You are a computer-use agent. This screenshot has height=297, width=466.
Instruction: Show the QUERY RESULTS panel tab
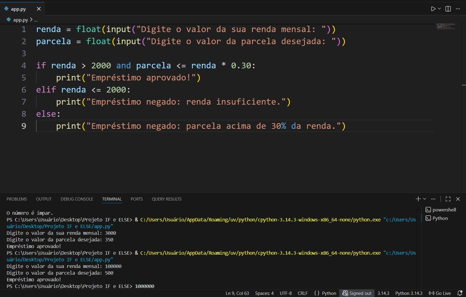166,199
